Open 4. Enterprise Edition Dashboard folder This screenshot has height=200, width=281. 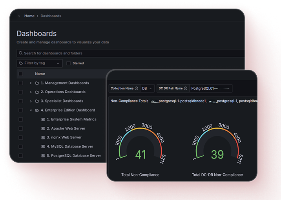coord(68,110)
